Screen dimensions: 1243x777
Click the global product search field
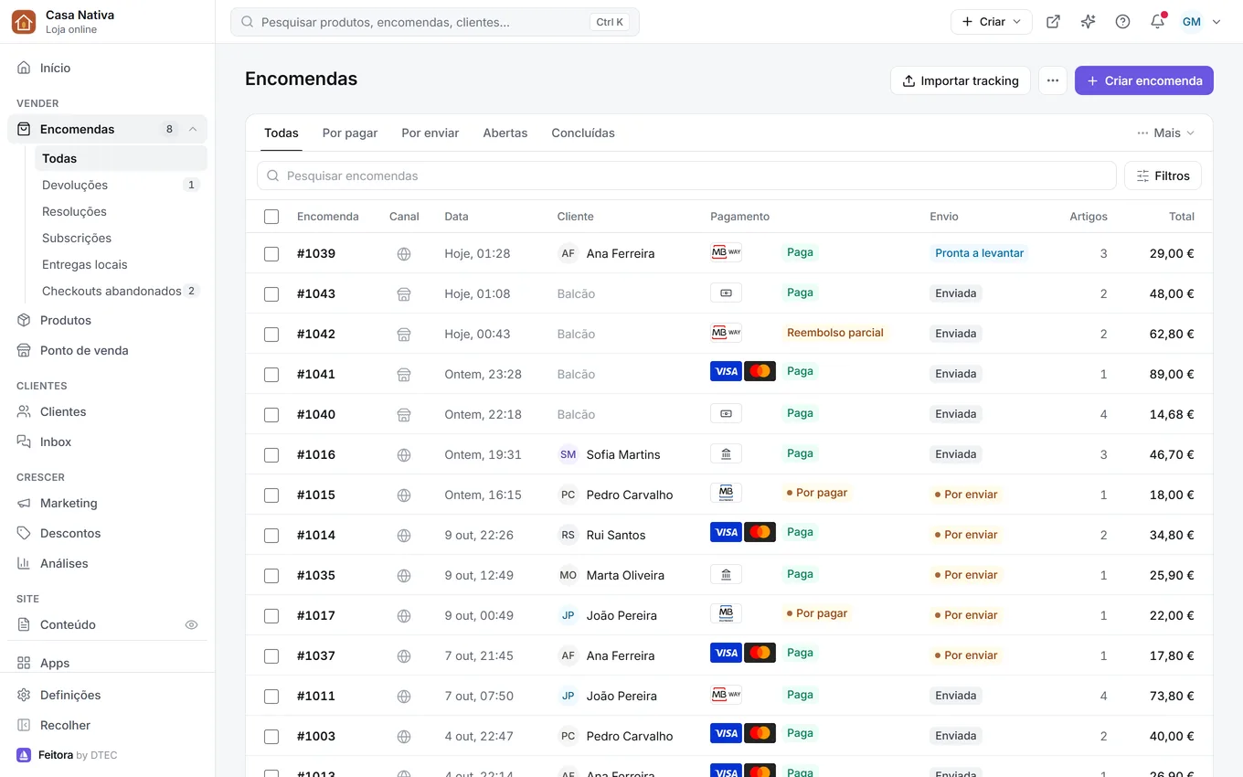[435, 22]
